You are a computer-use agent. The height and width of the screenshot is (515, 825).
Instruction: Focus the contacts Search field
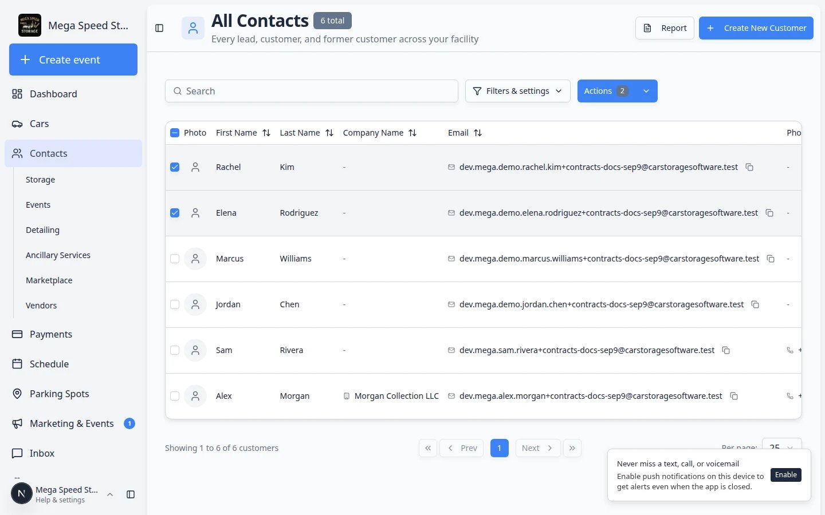click(x=312, y=91)
